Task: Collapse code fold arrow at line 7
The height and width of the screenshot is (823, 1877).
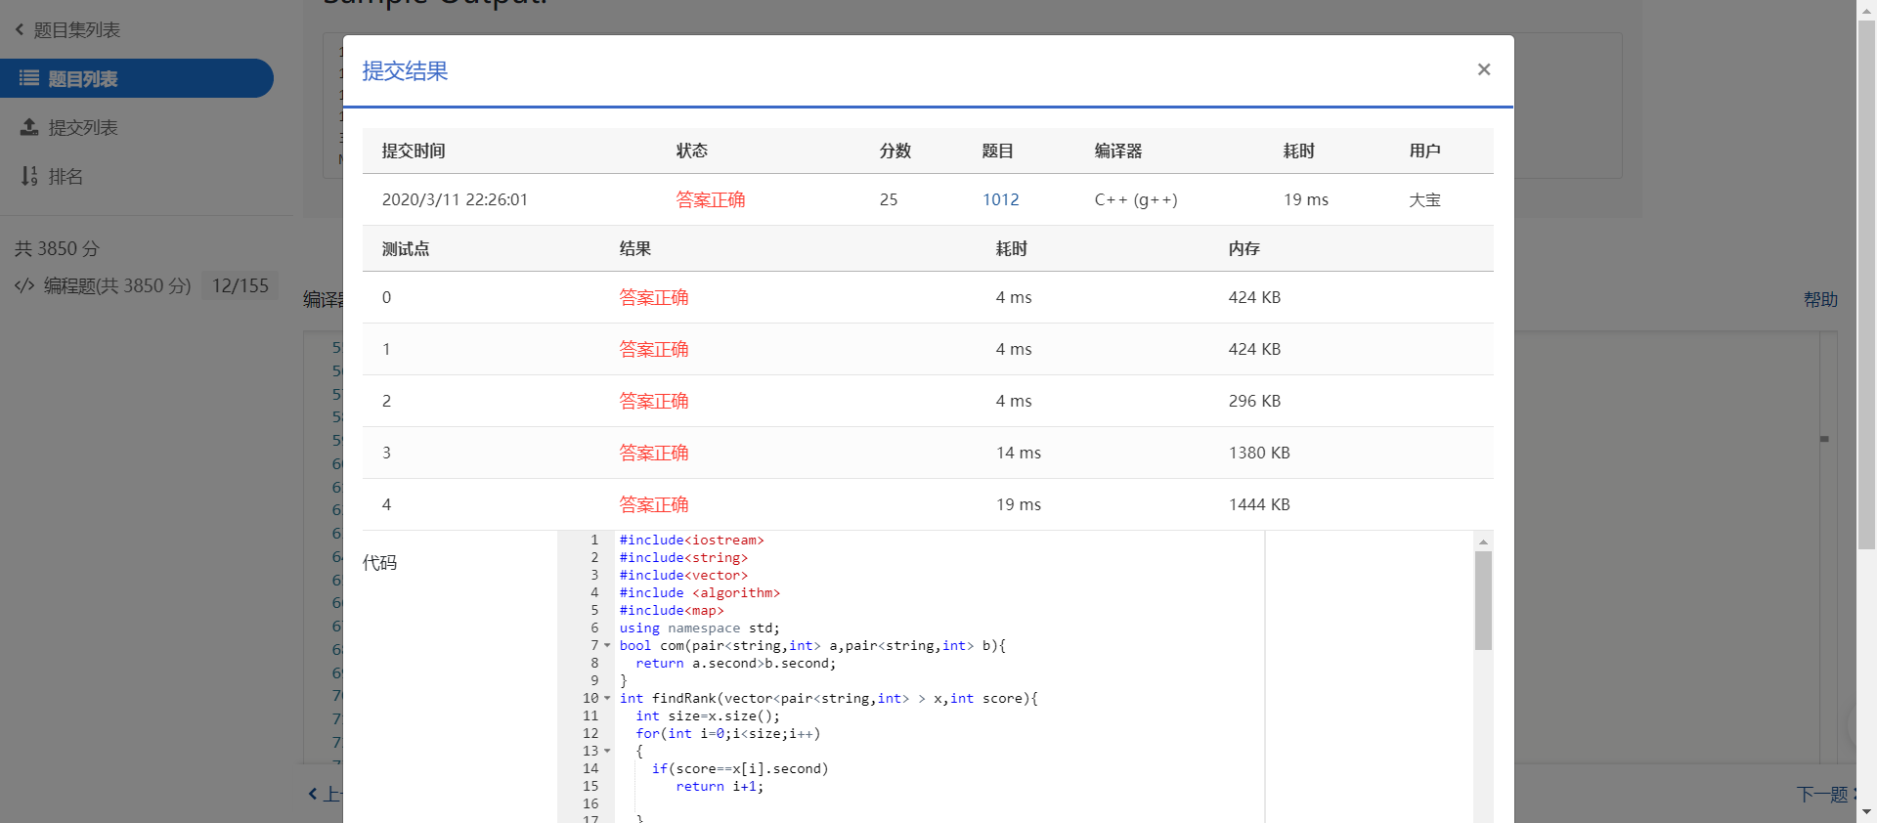Action: (x=607, y=645)
